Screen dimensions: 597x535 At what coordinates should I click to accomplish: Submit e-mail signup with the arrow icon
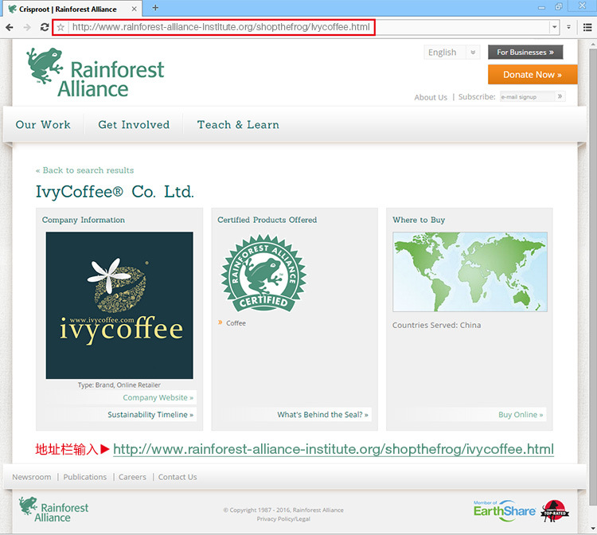tap(560, 96)
